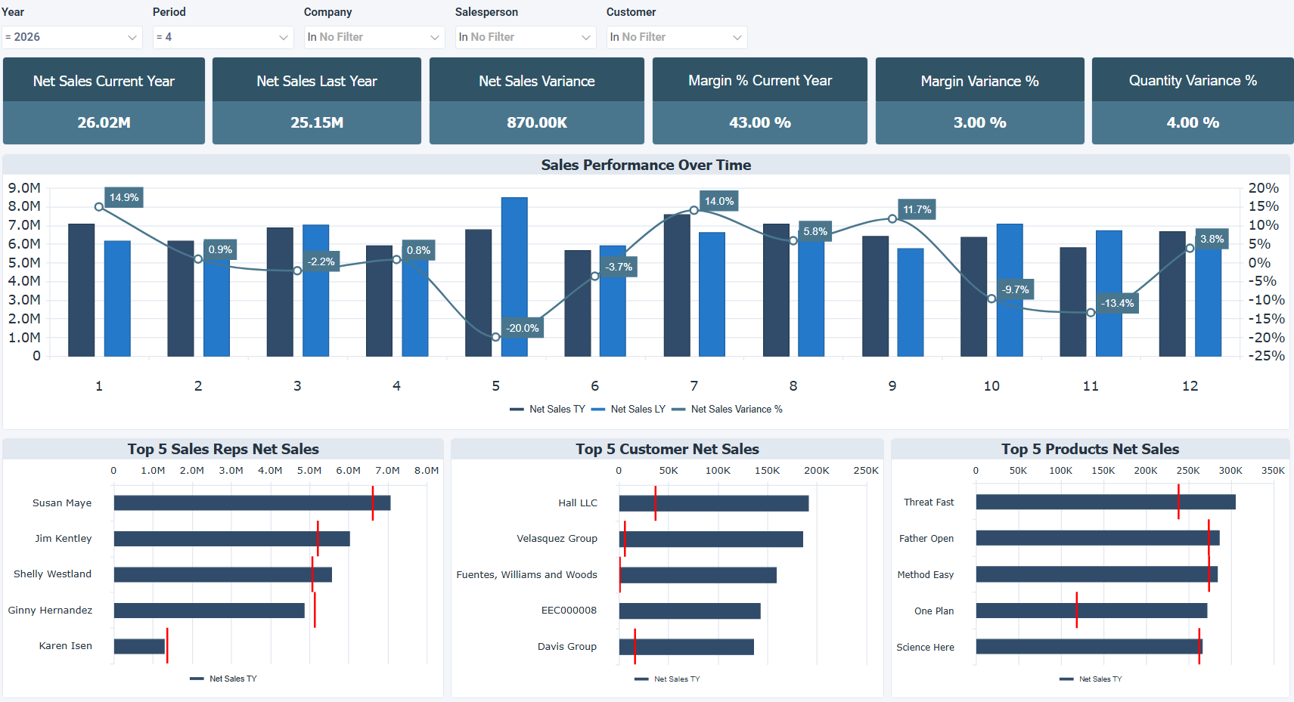Image resolution: width=1294 pixels, height=702 pixels.
Task: Click the Father Open product bar
Action: tap(1098, 538)
